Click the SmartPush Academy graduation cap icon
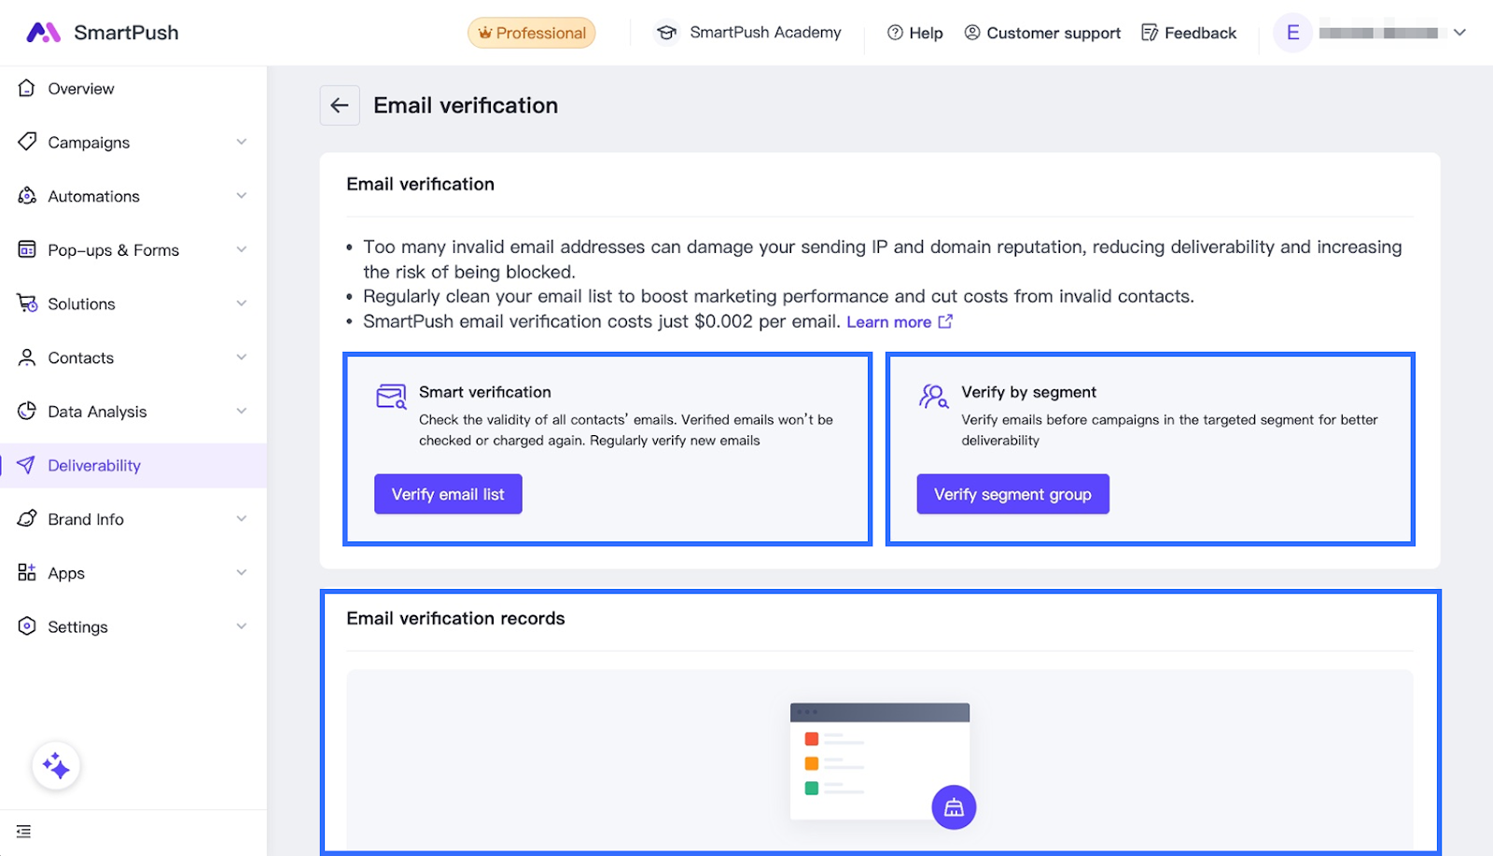Image resolution: width=1493 pixels, height=856 pixels. click(666, 33)
